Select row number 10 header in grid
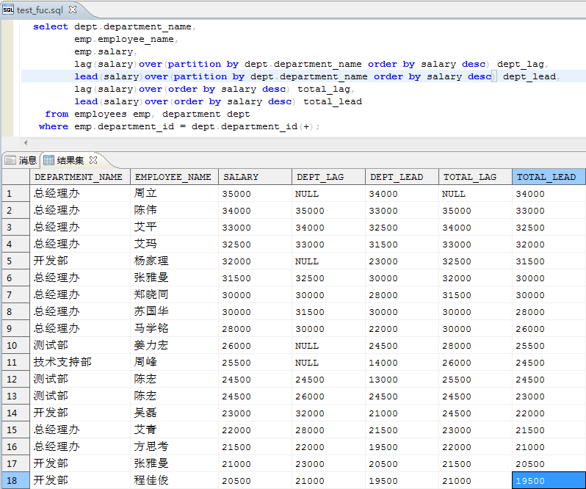This screenshot has width=586, height=489. tap(15, 346)
